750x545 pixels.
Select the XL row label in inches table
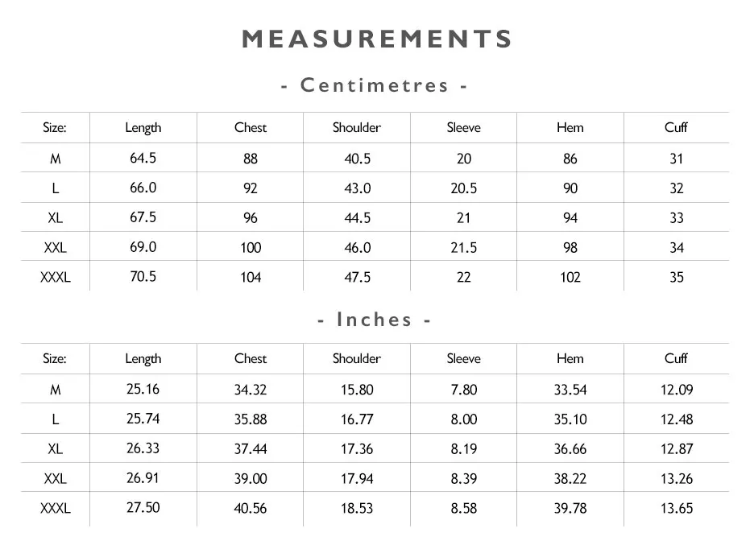(x=56, y=449)
